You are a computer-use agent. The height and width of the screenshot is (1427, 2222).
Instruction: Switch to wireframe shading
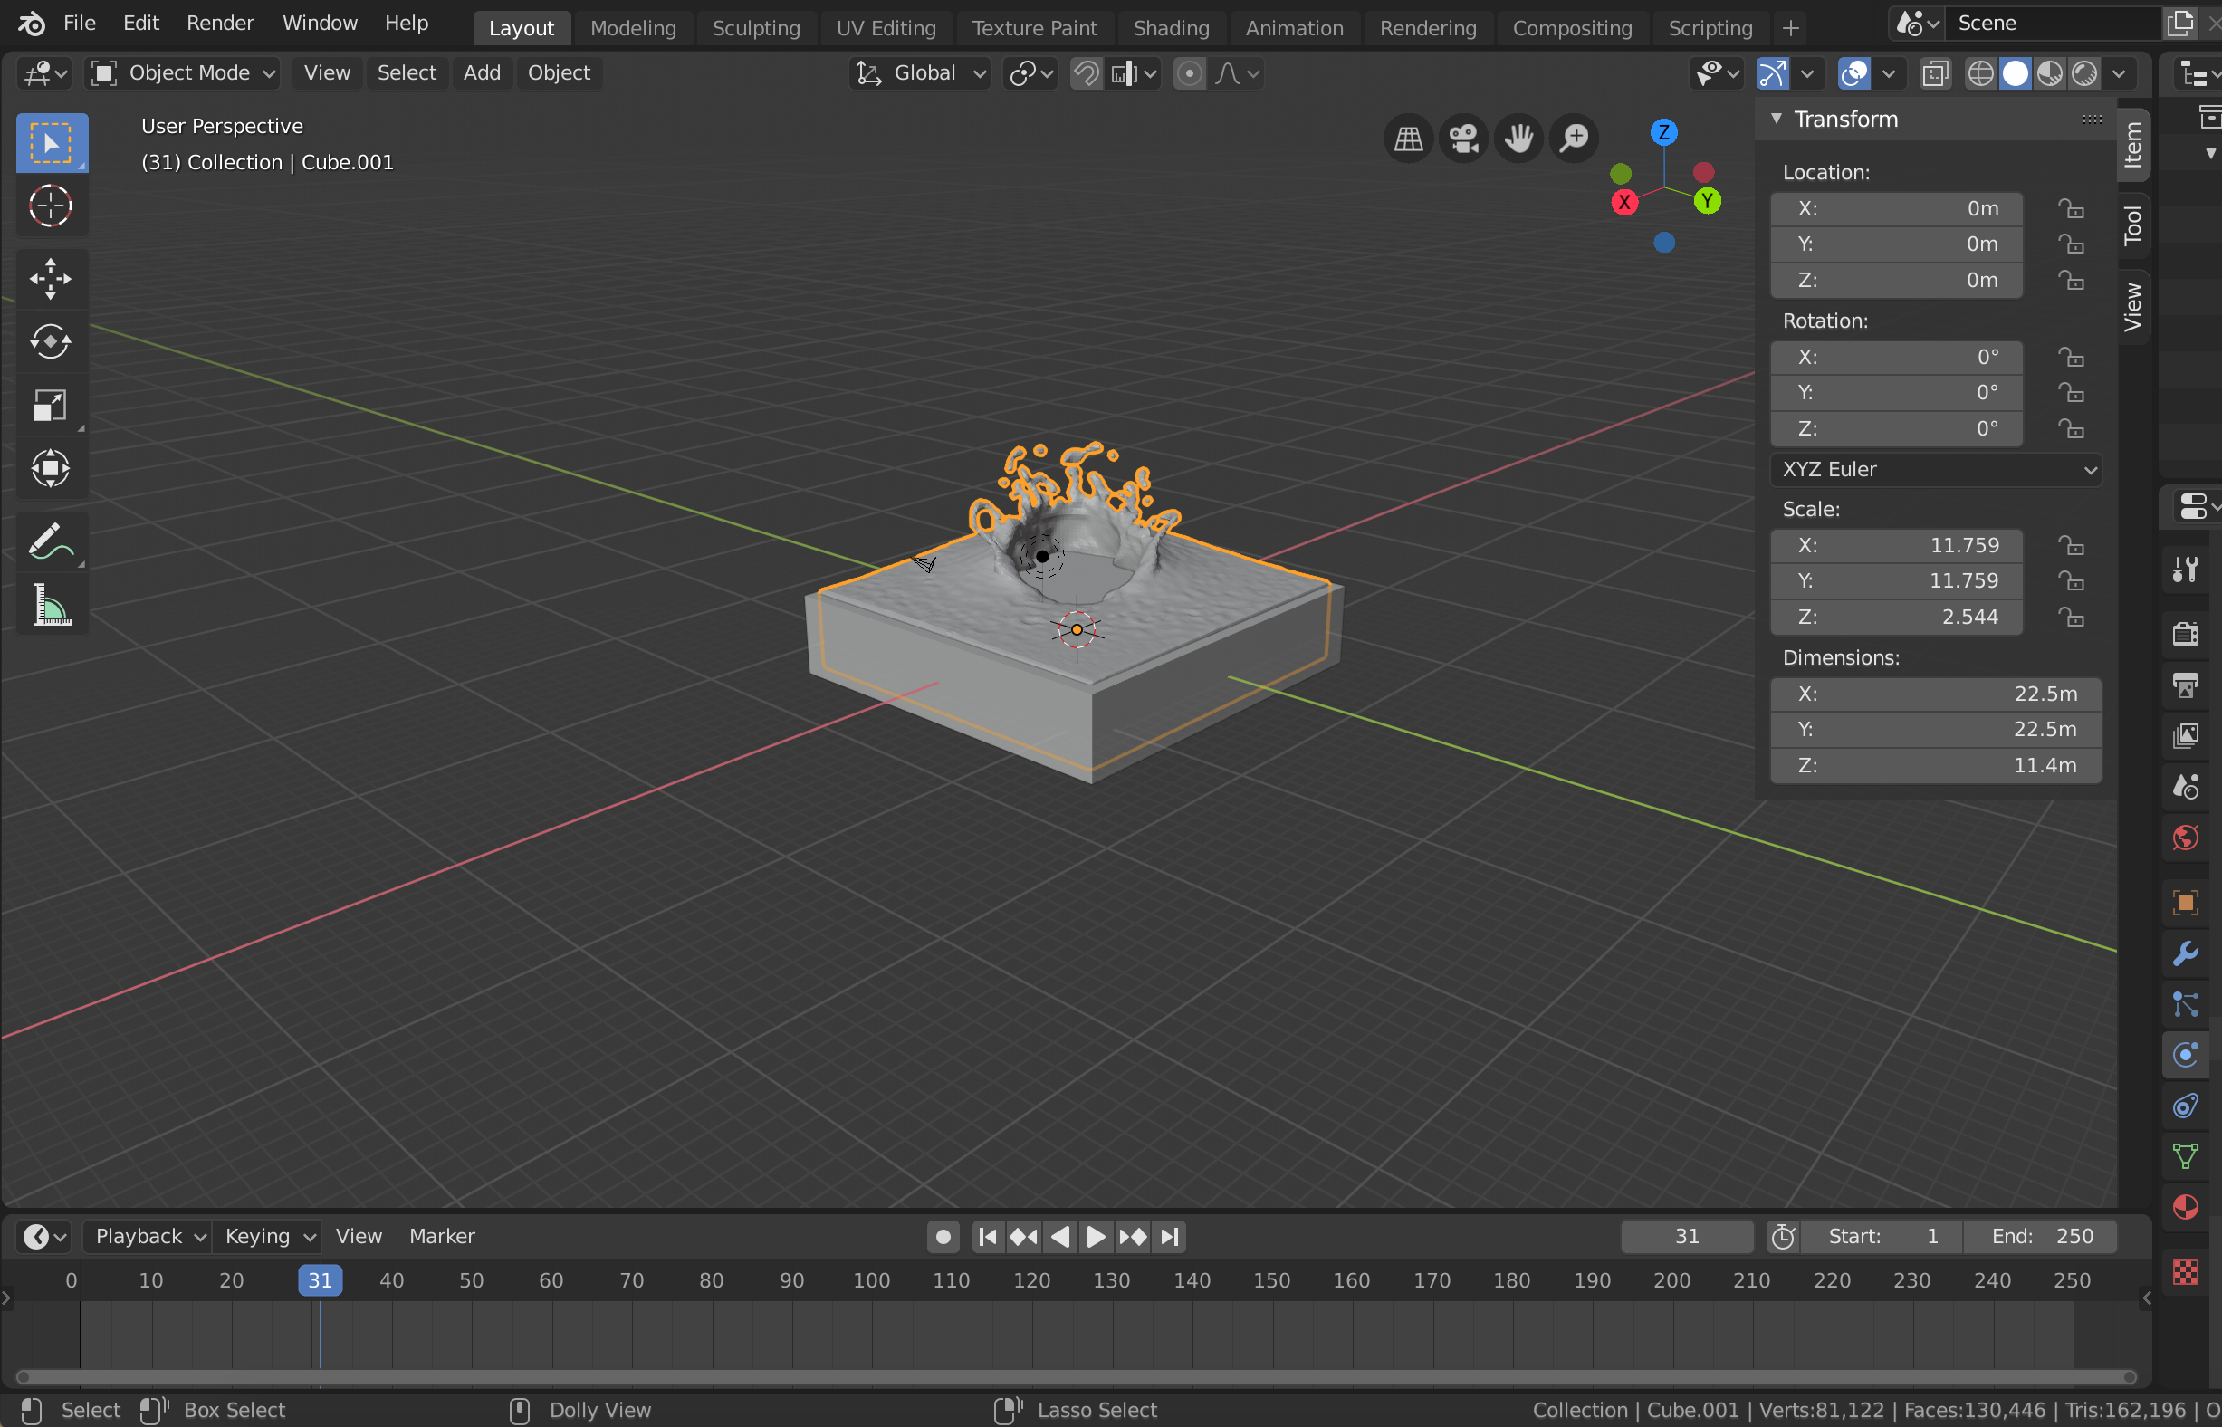[1980, 73]
